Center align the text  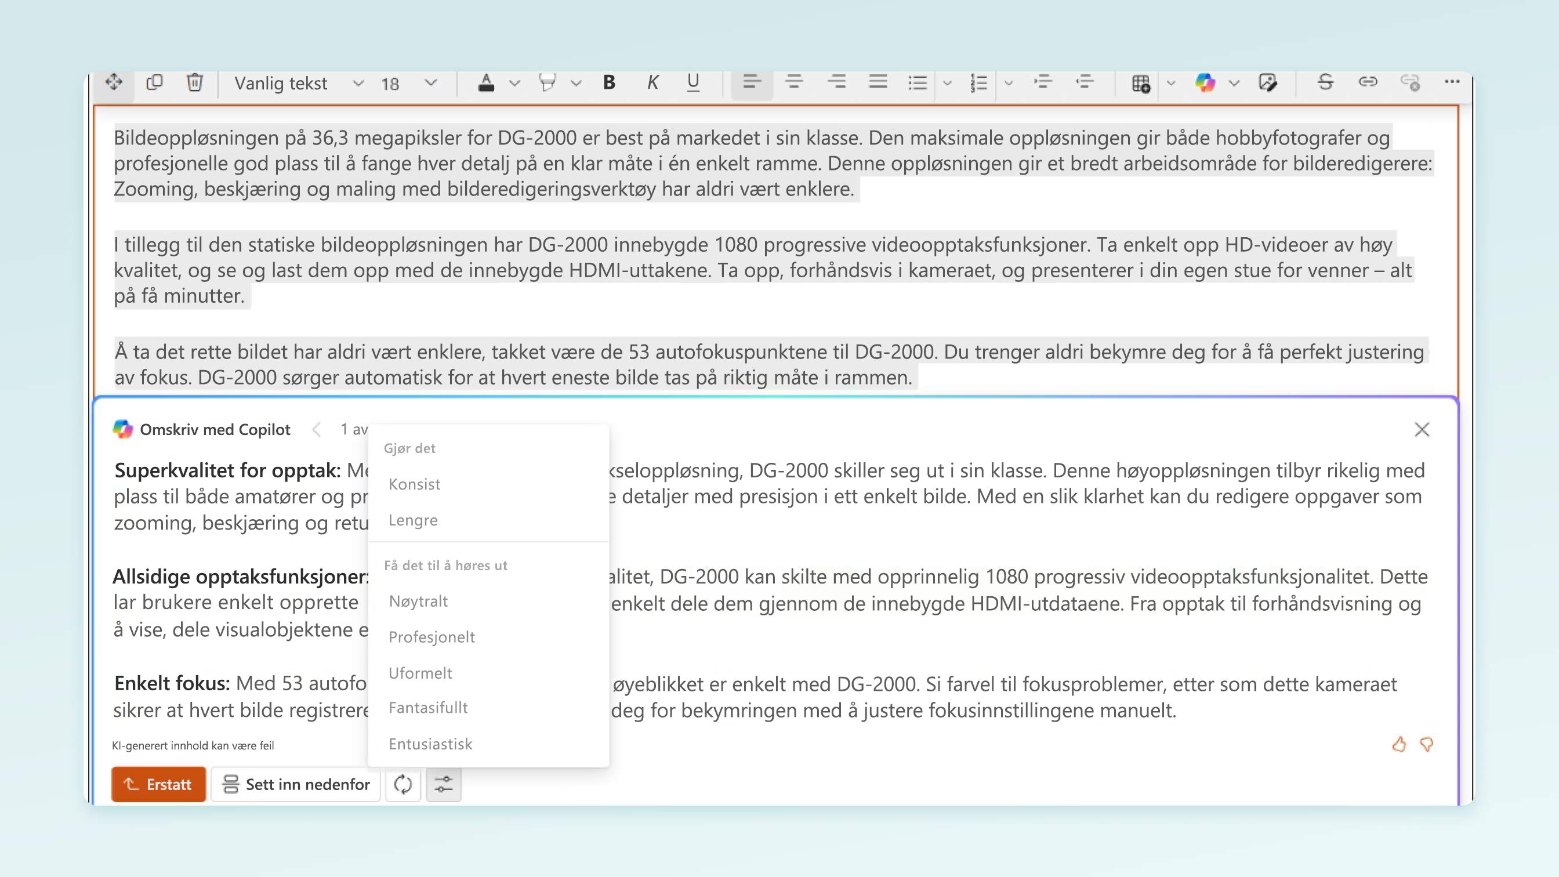tap(794, 82)
